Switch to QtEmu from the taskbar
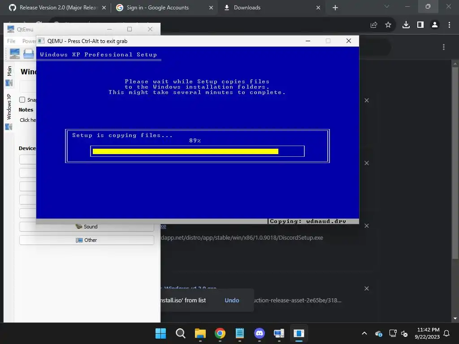The width and height of the screenshot is (459, 344). coord(279,333)
